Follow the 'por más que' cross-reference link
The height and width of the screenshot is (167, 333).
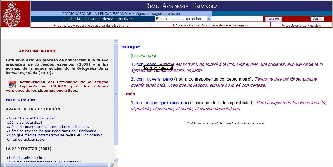(x=175, y=103)
